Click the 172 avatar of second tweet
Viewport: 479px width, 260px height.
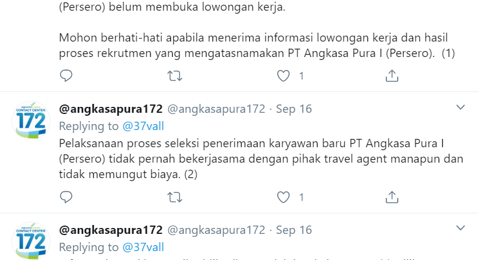[31, 120]
